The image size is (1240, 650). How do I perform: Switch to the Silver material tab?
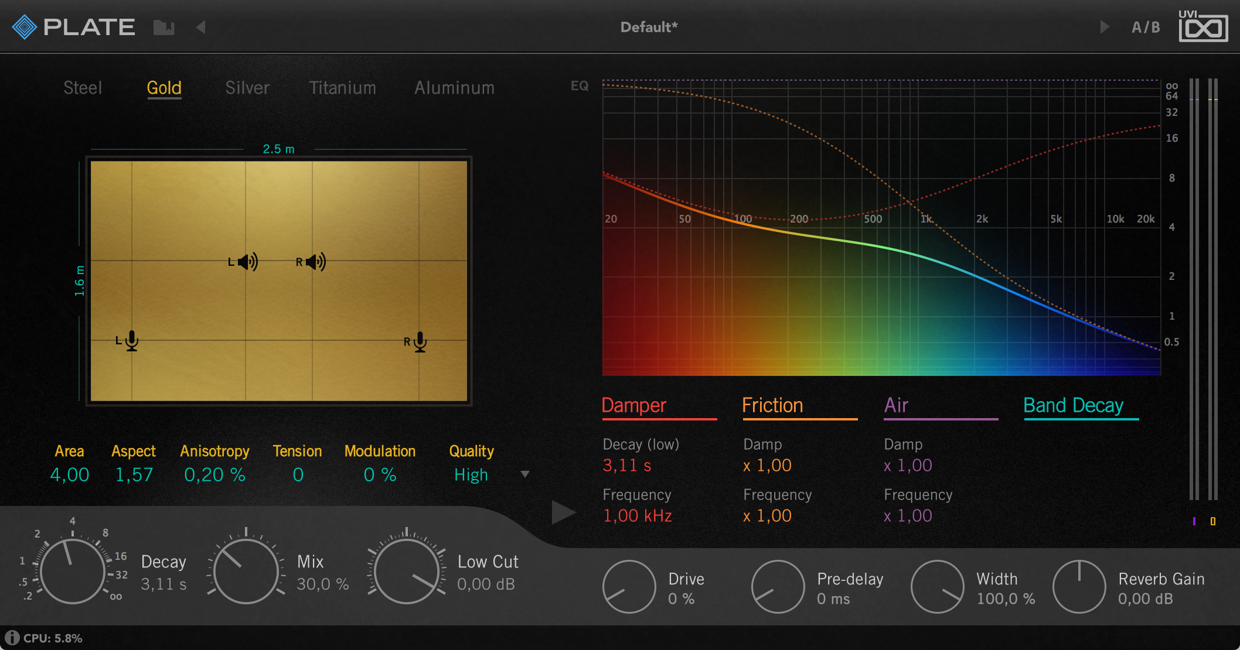(x=247, y=88)
